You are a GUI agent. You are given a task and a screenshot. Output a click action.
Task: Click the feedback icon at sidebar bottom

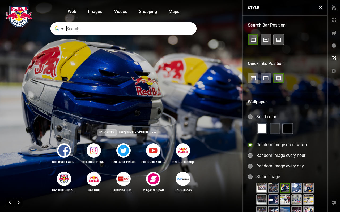334,203
